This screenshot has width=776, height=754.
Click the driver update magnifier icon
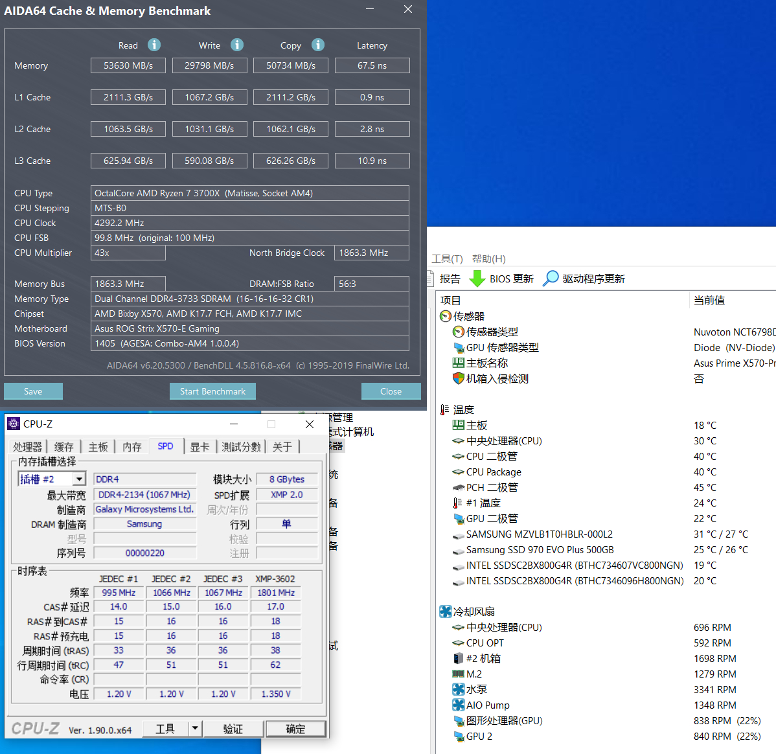[x=551, y=279]
